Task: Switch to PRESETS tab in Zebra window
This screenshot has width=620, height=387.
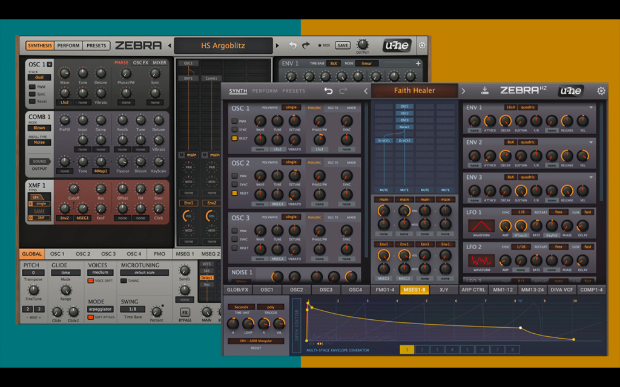Action: pyautogui.click(x=96, y=45)
